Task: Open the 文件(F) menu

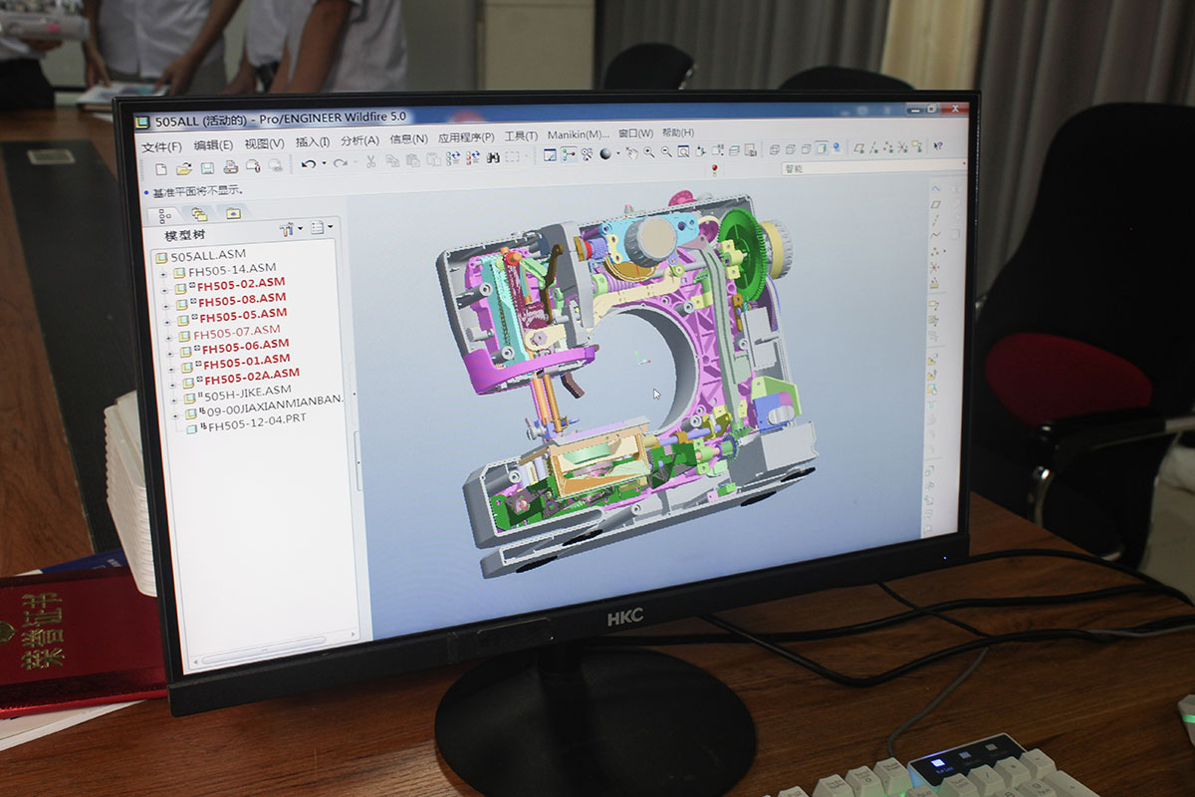Action: tap(160, 146)
